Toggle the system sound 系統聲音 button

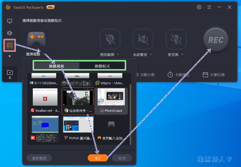tap(143, 39)
